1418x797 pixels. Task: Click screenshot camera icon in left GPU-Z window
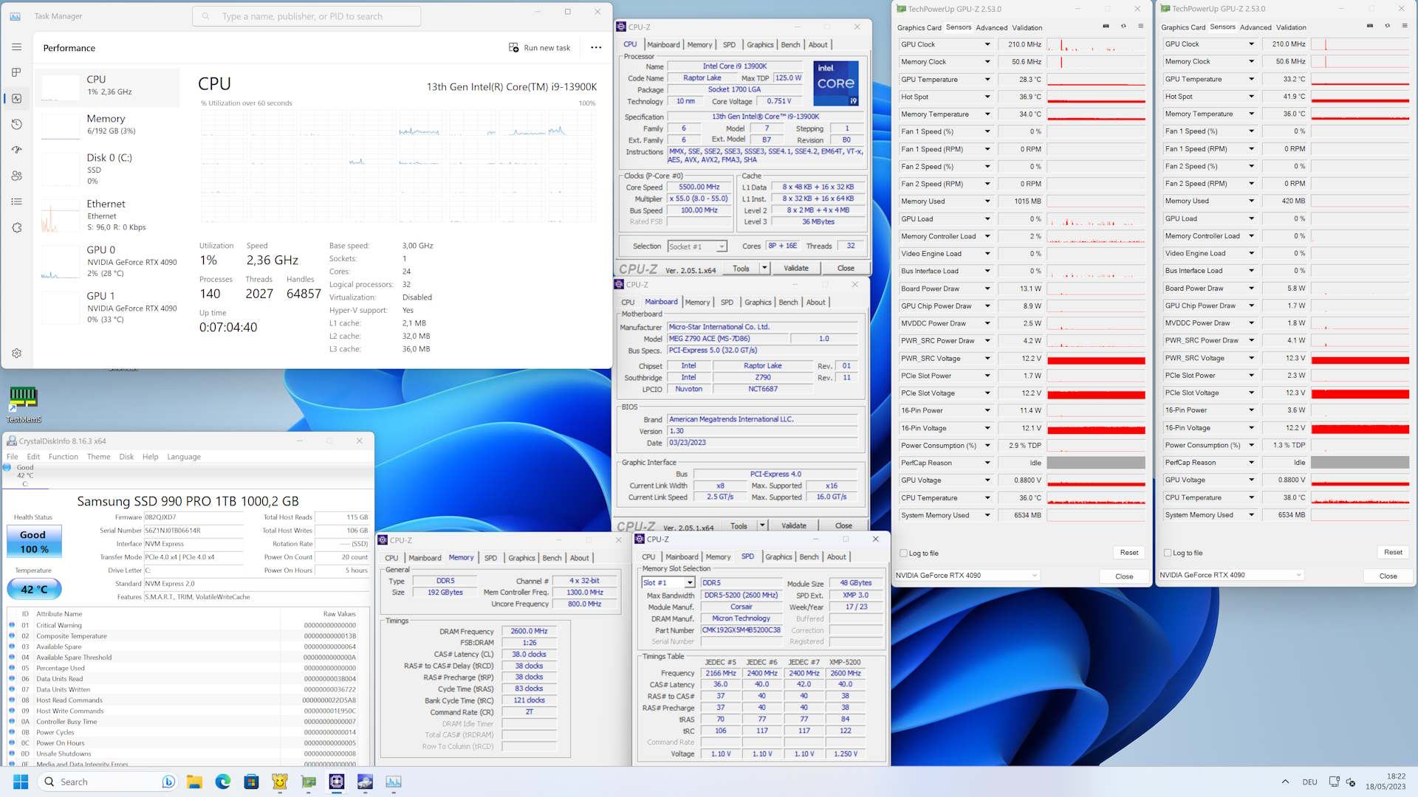coord(1106,26)
